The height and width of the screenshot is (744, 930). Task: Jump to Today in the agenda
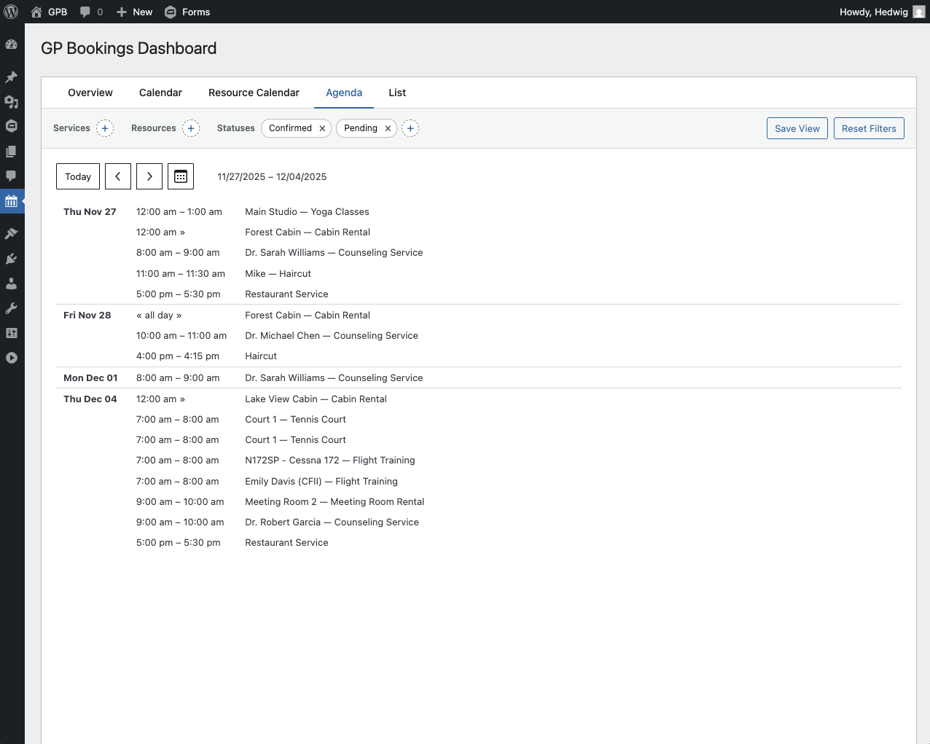(78, 176)
